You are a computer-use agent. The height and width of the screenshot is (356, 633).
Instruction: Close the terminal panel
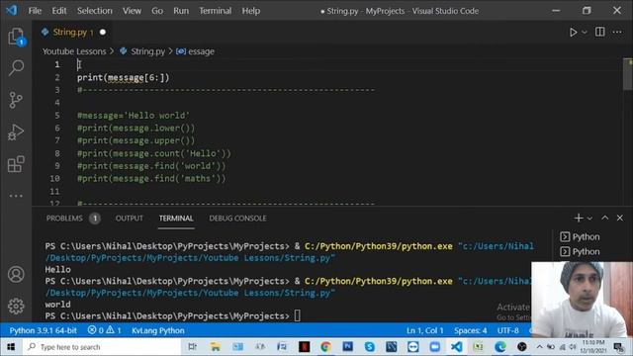point(620,218)
